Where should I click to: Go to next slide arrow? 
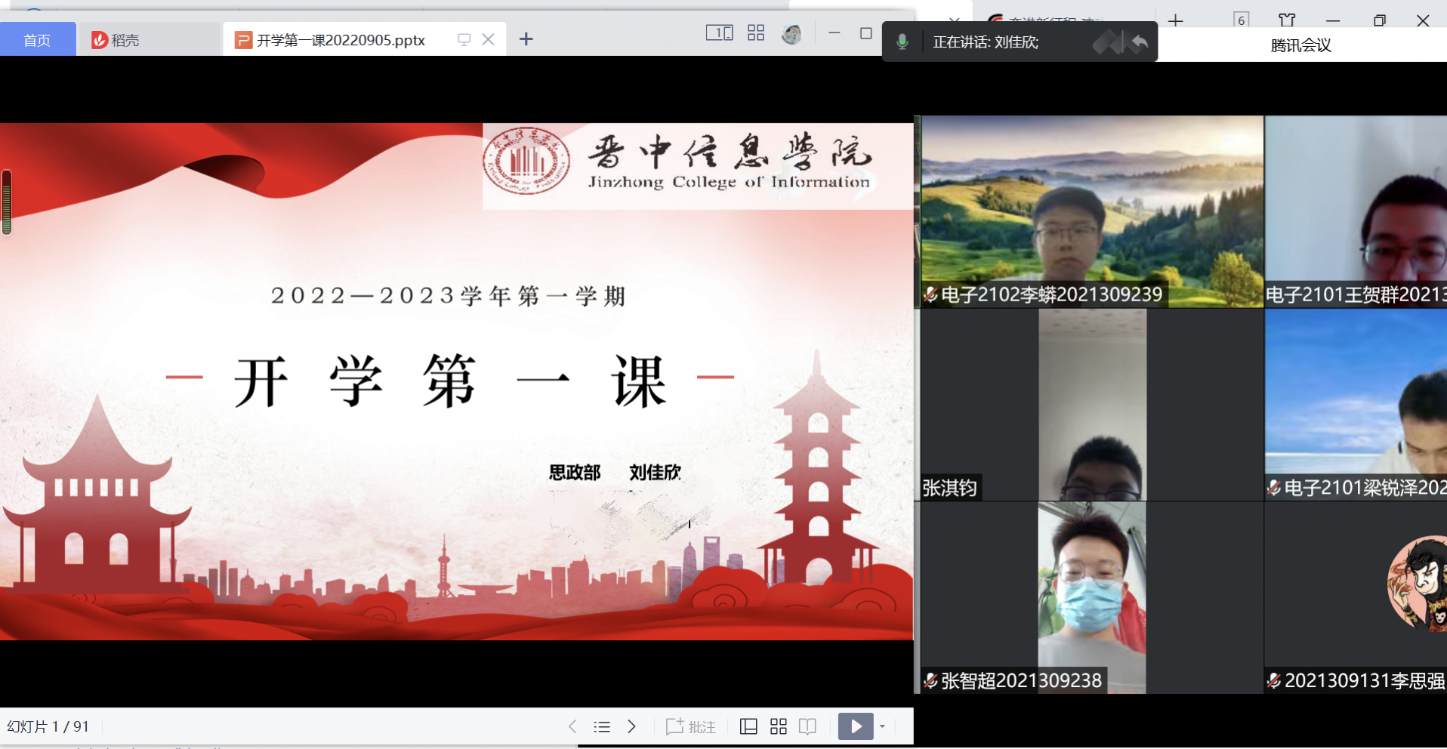point(631,726)
